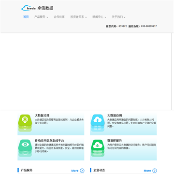
Task: Click the 服务热线: 010-68809917 text
Action: point(143,26)
